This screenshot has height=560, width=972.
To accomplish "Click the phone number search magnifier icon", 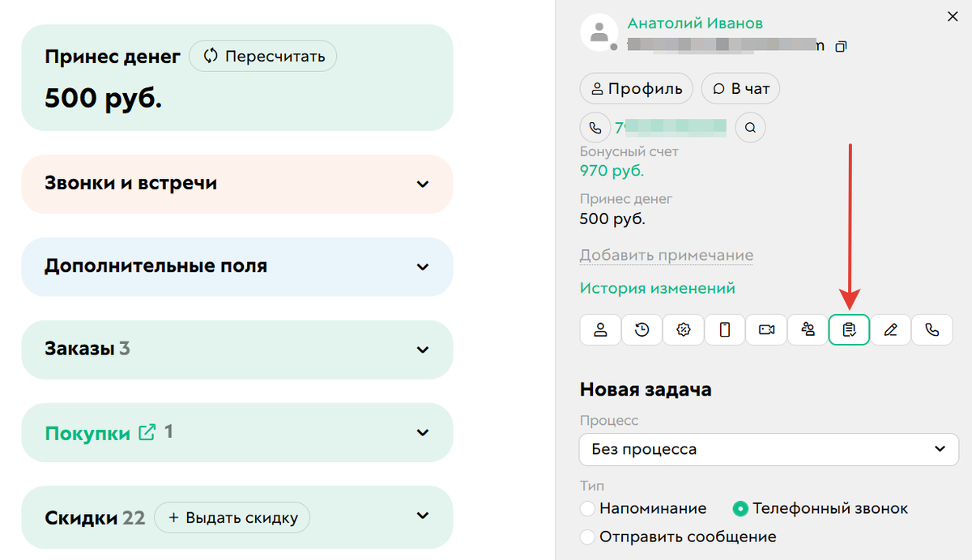I will [x=750, y=127].
